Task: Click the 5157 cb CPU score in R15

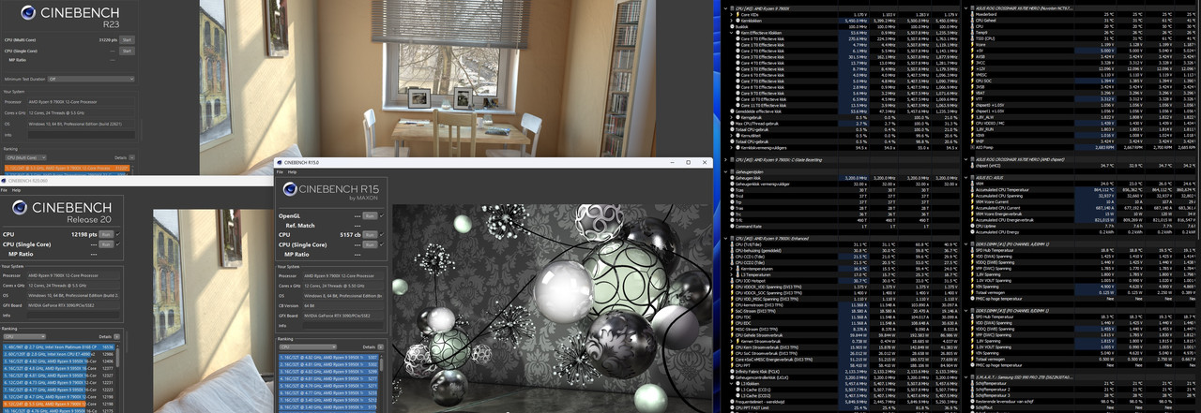Action: pos(350,235)
